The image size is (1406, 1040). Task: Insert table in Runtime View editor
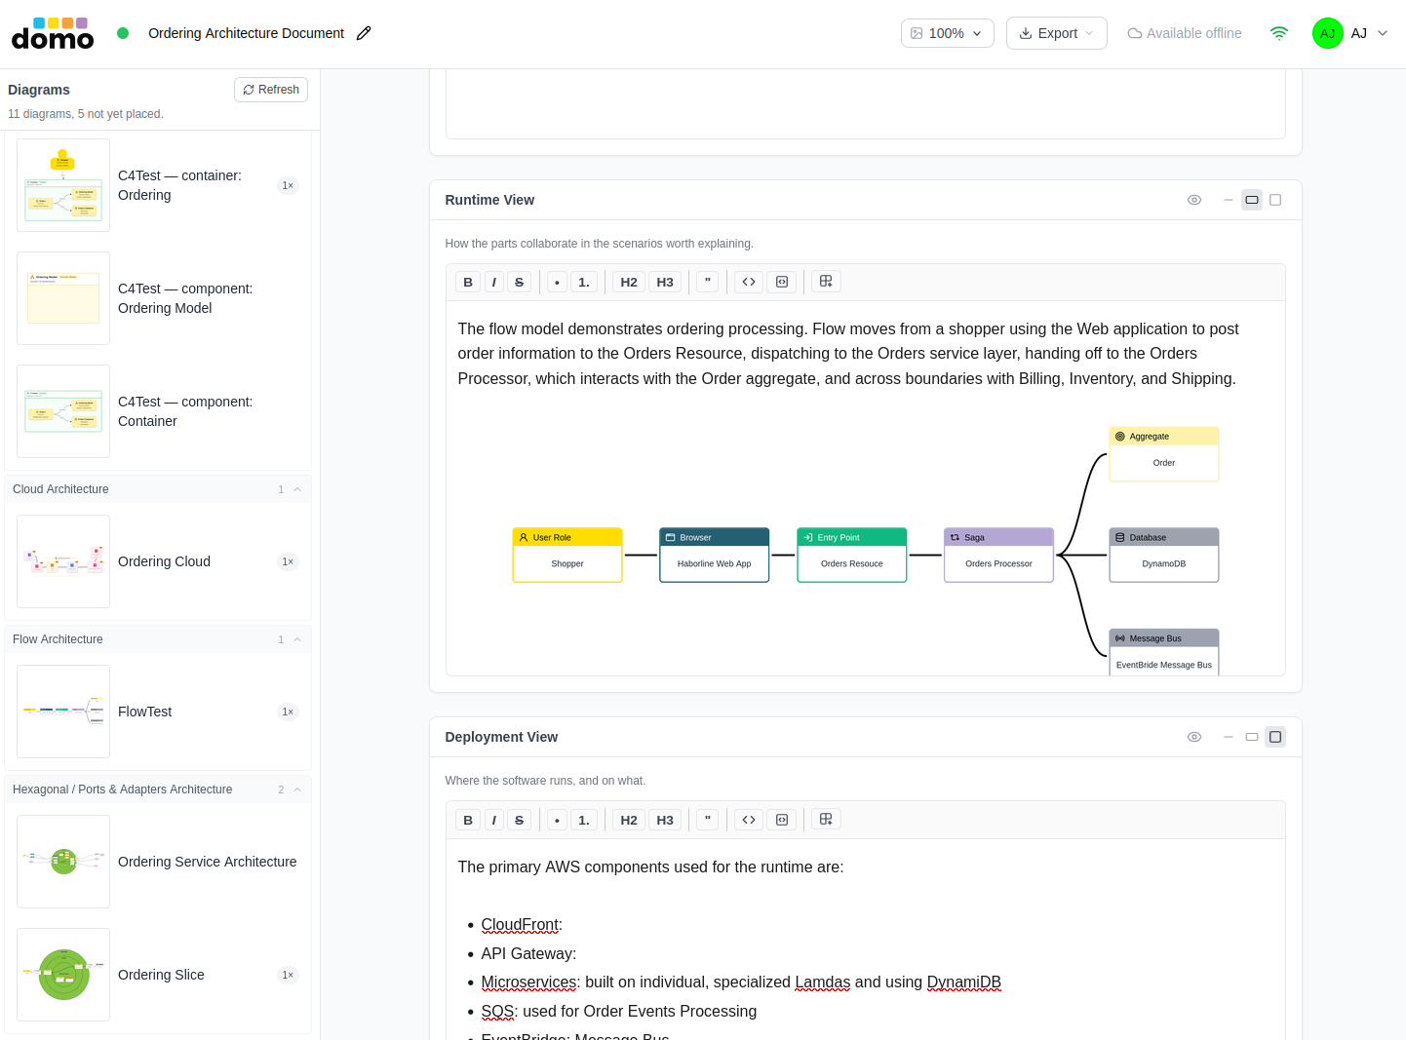tap(826, 282)
